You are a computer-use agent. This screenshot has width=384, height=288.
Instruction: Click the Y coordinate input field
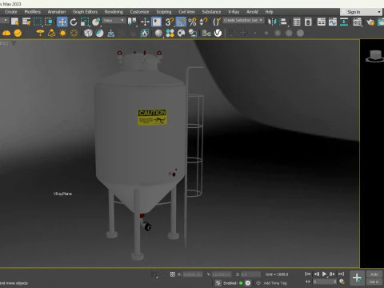(222, 274)
